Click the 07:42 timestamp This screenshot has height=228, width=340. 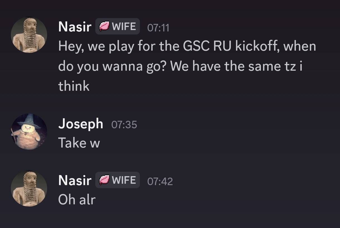(160, 181)
